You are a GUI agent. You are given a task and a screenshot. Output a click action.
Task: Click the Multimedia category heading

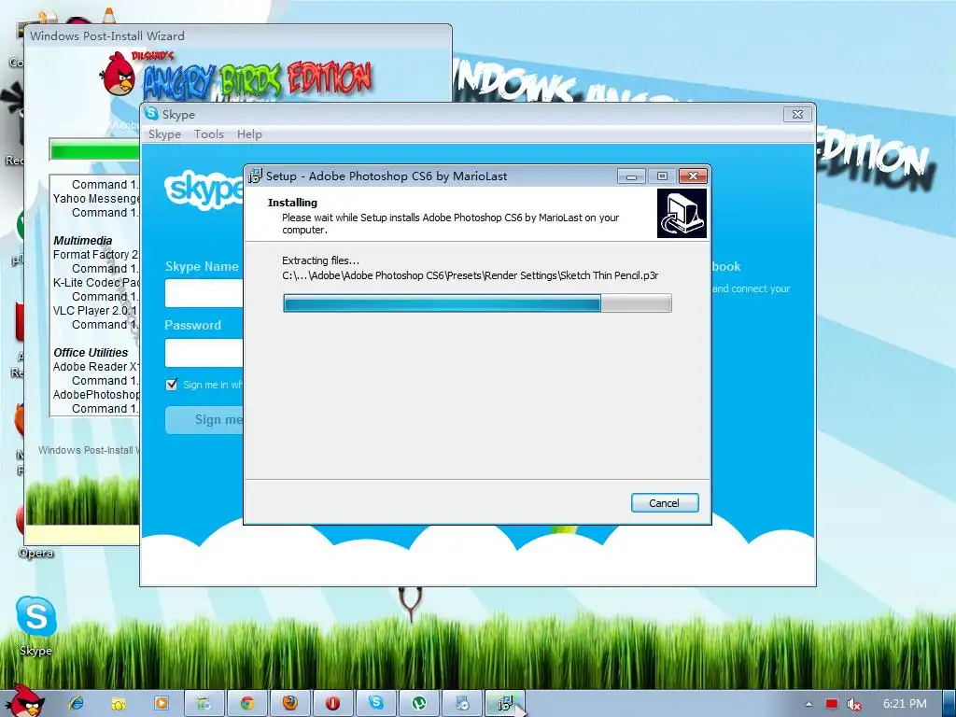[x=83, y=240]
